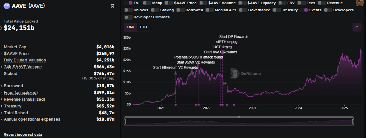Enable the $AAVE Price series
This screenshot has height=138, width=366.
click(169, 3)
